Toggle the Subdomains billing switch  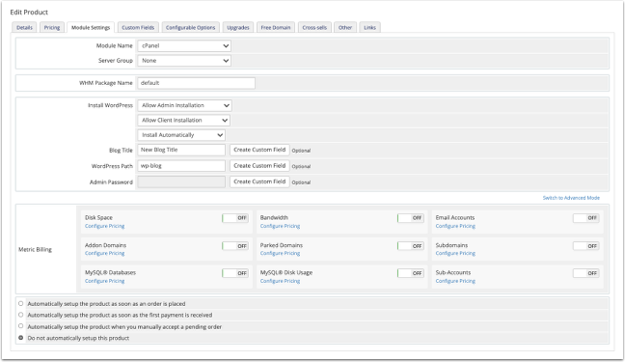tap(586, 246)
